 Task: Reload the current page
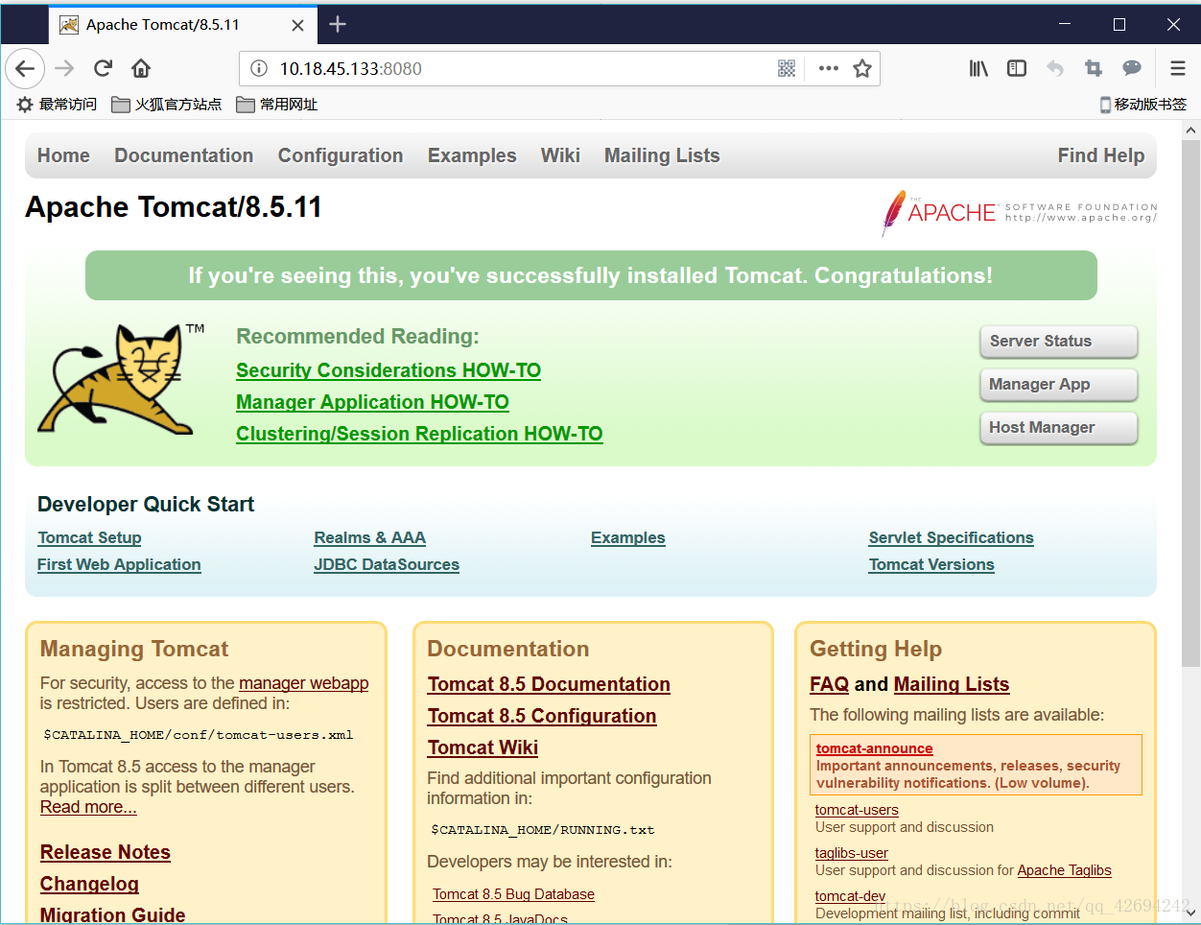[103, 68]
